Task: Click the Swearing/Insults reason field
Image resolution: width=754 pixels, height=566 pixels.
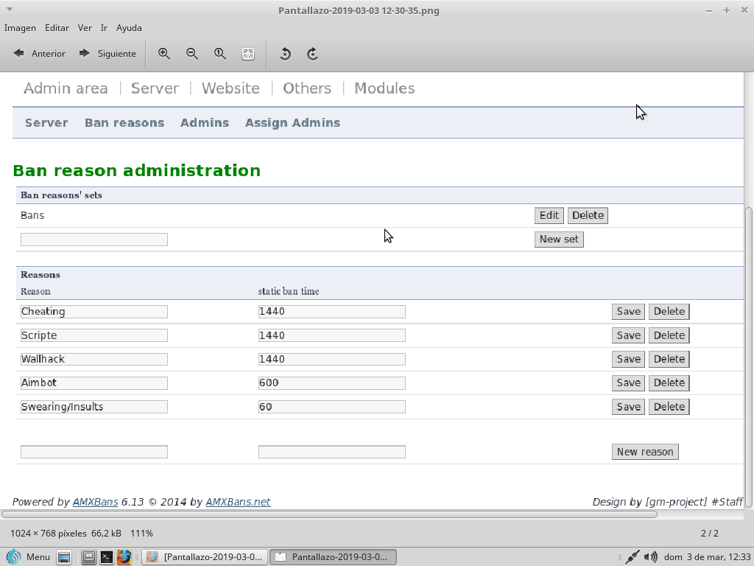Action: coord(94,407)
